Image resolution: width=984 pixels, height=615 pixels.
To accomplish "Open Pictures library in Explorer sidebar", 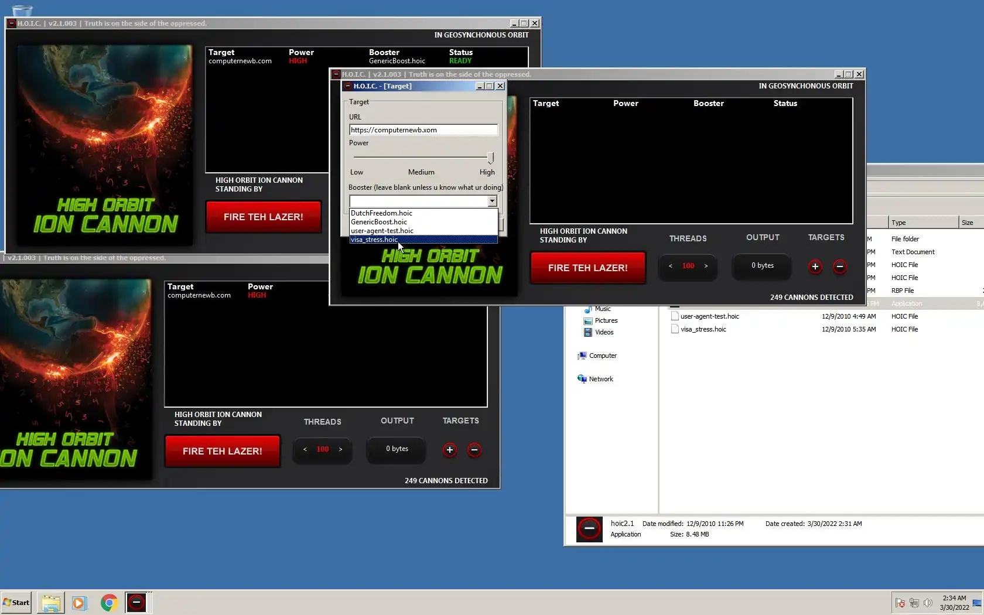I will [606, 320].
